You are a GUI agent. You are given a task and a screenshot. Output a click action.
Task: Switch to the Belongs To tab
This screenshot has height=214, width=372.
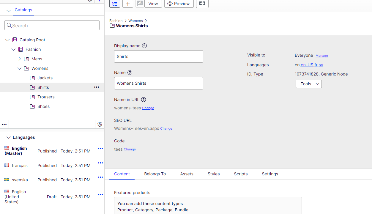(155, 174)
